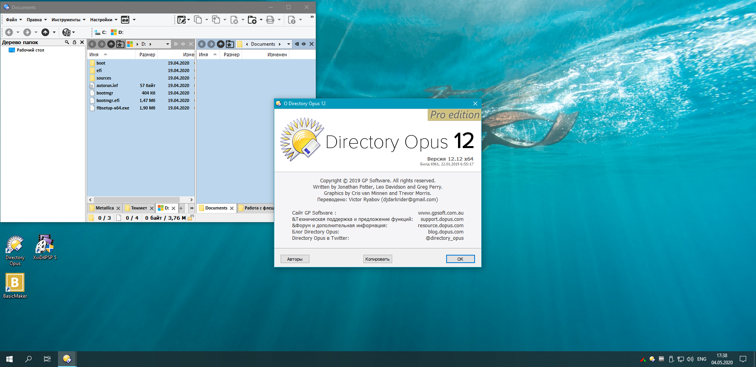The image size is (756, 367).
Task: Click the status bar padlock icon
Action: pos(191,217)
